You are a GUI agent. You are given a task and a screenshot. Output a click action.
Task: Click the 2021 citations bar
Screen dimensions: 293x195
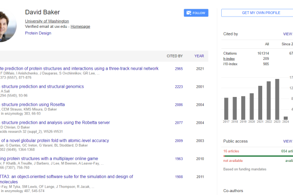(x=260, y=103)
